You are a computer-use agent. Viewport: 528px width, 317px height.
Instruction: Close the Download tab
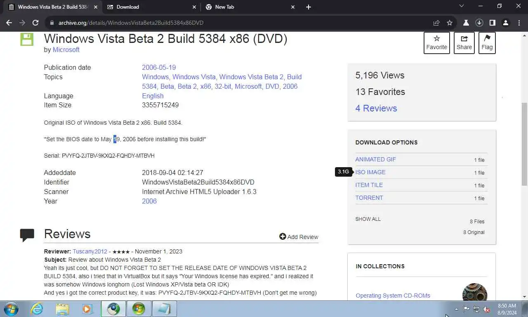point(195,7)
